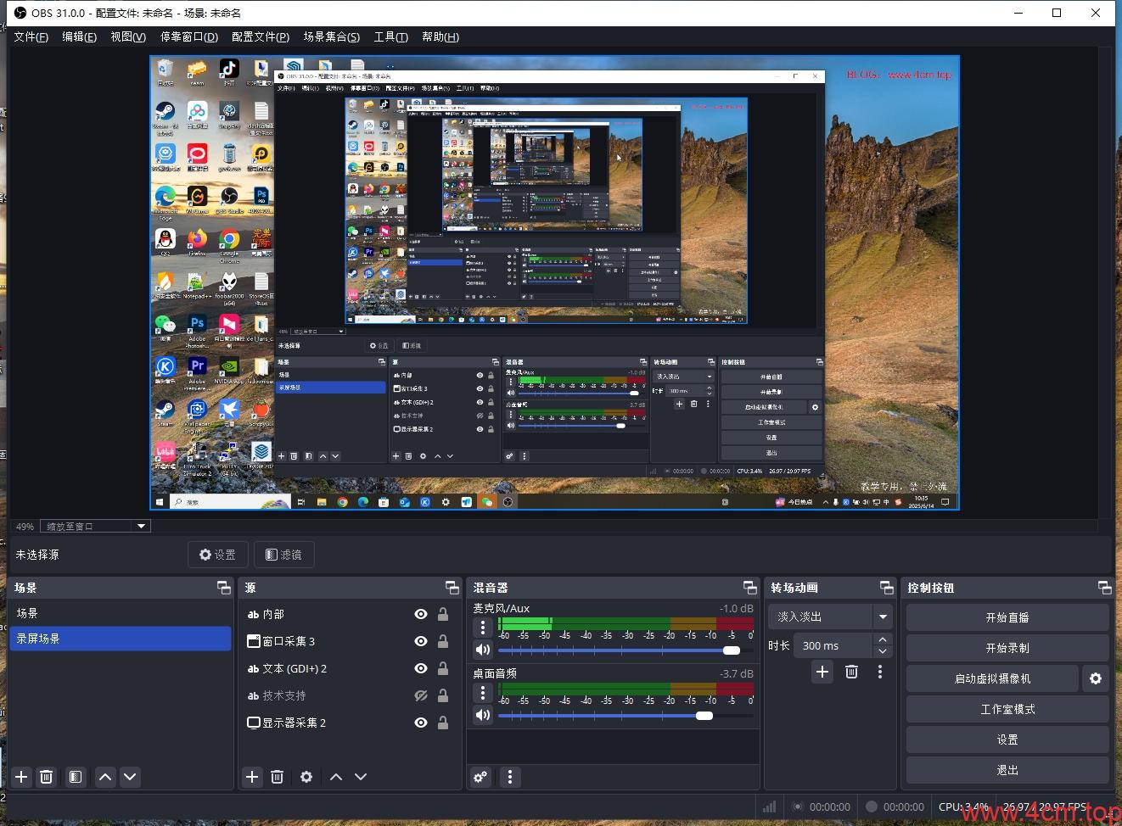Screen dimensions: 1122x826
Task: Toggle lock on 显示器采集 2 source
Action: 442,723
